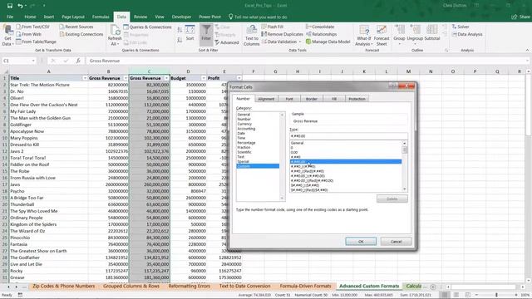Create a Forecast Sheet
532x299 pixels.
(382, 36)
